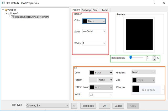Click the help question mark button

155,3
